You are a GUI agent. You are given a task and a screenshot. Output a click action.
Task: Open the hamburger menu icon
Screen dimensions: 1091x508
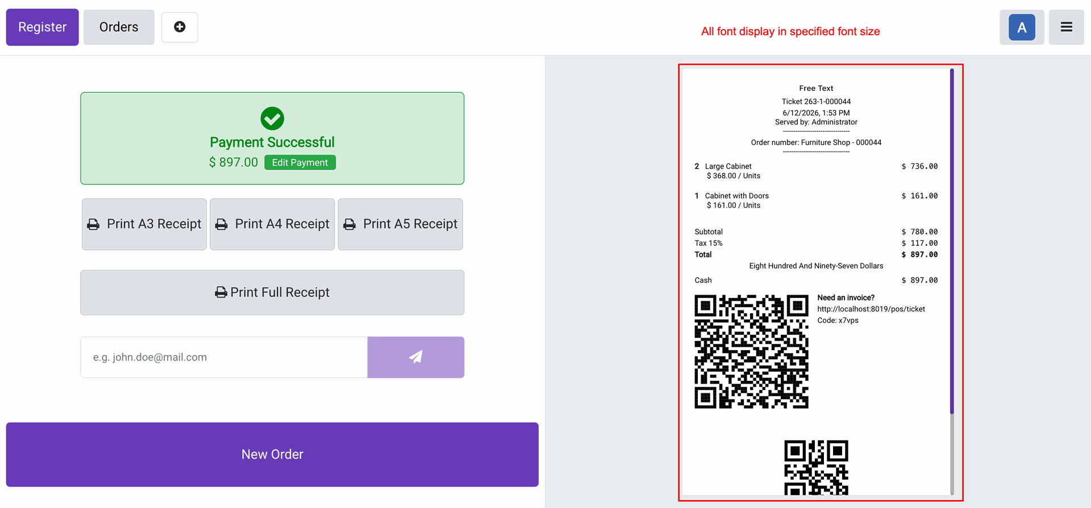pyautogui.click(x=1066, y=27)
